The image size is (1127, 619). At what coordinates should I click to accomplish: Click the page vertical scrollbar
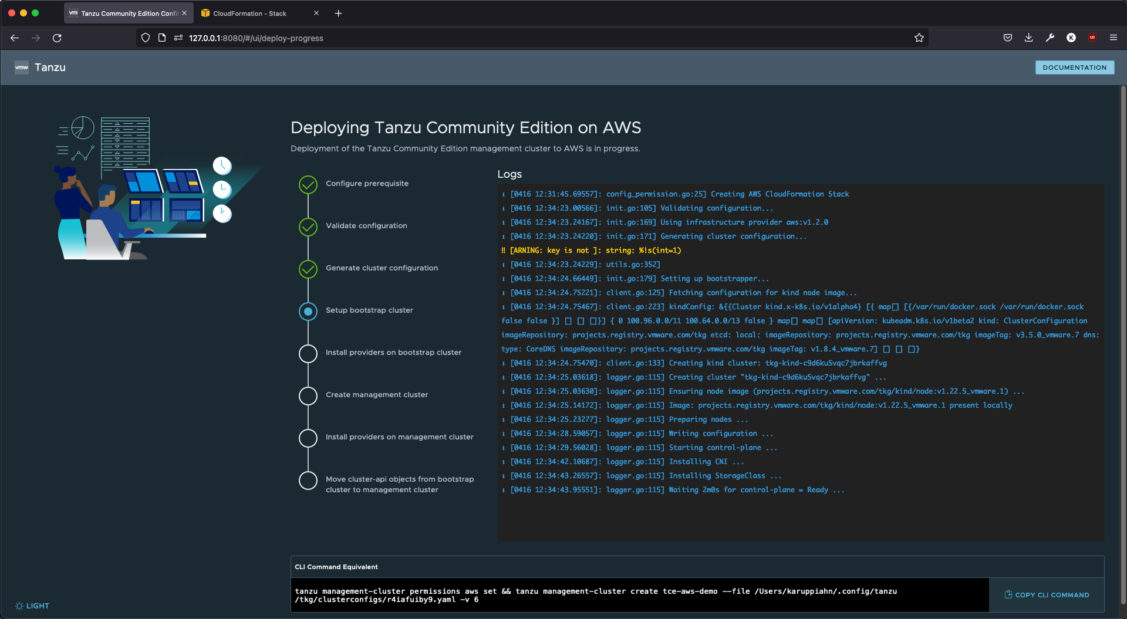1123,346
